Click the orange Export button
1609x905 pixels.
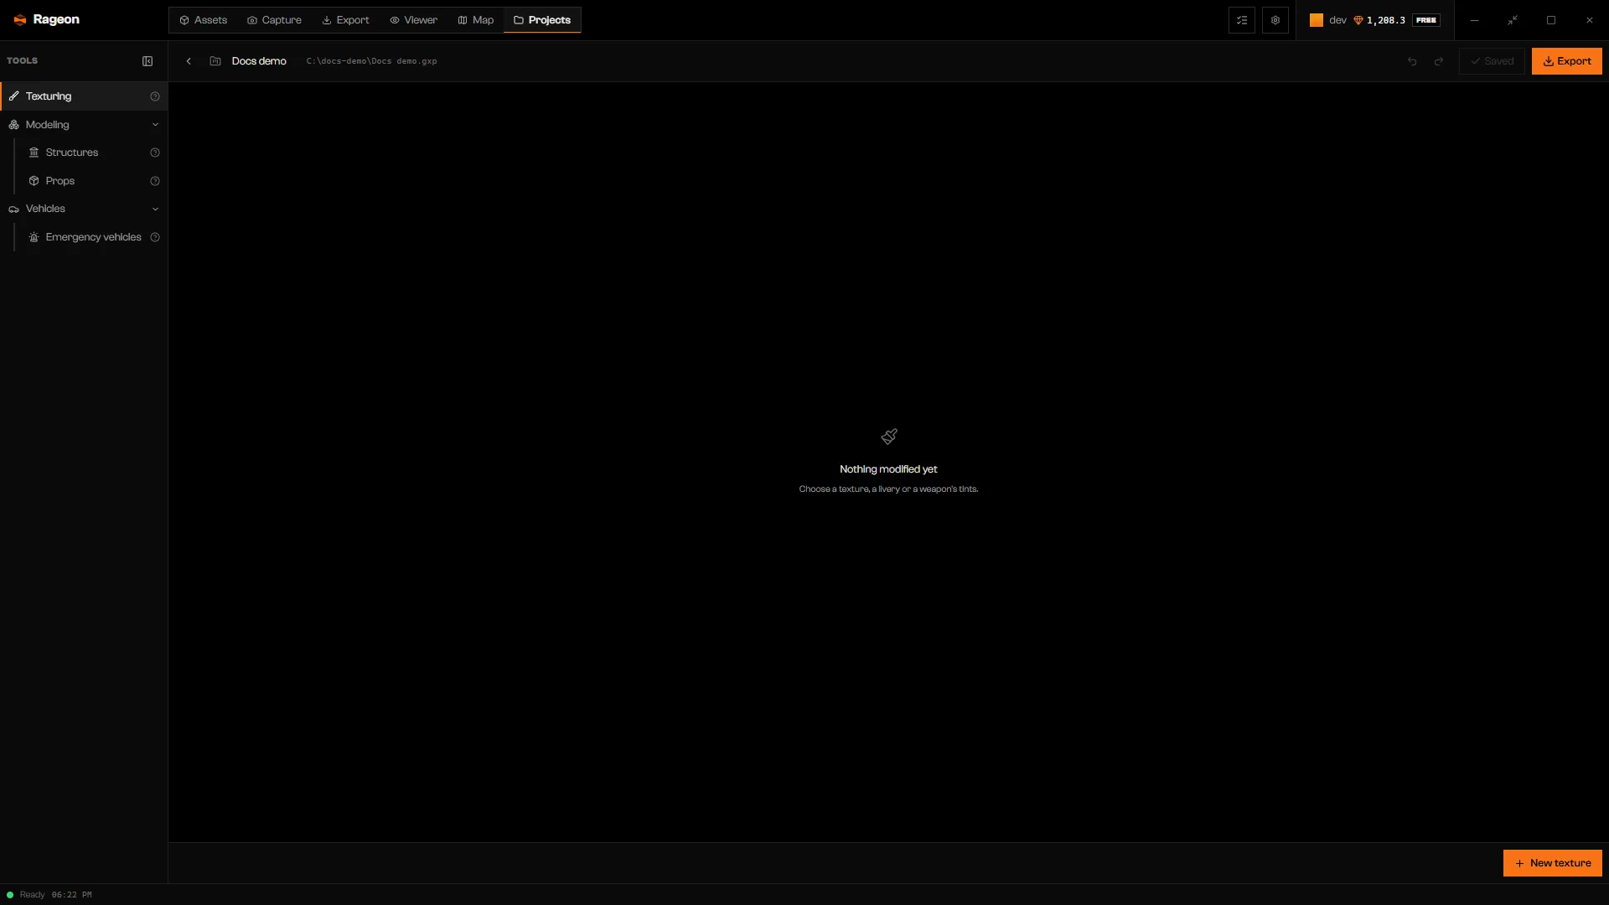[x=1566, y=61]
